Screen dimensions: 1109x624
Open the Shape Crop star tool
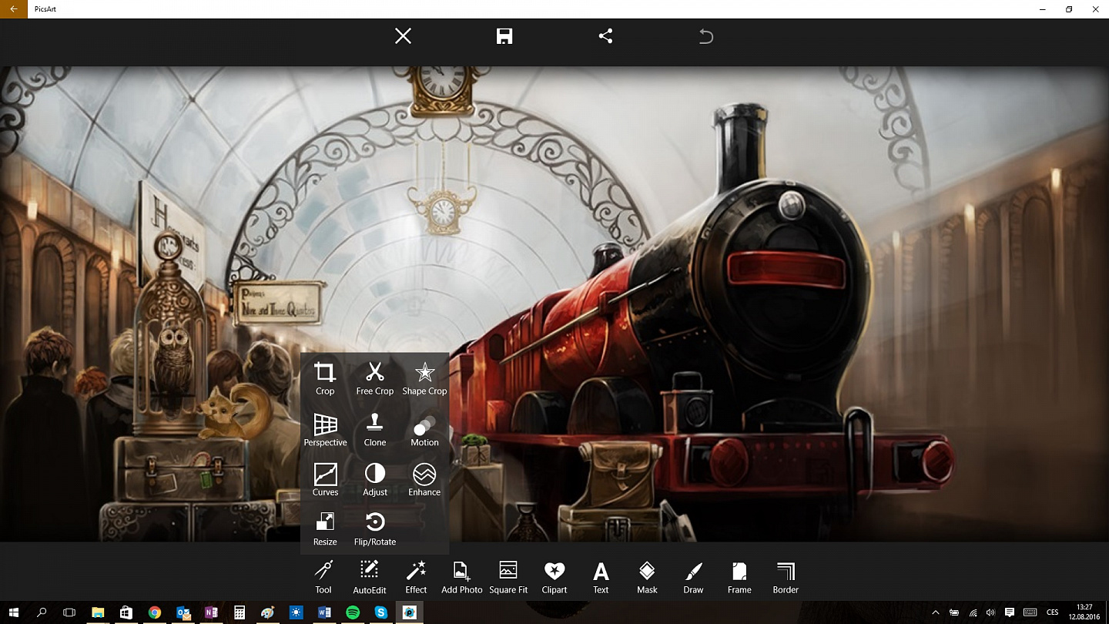click(424, 379)
